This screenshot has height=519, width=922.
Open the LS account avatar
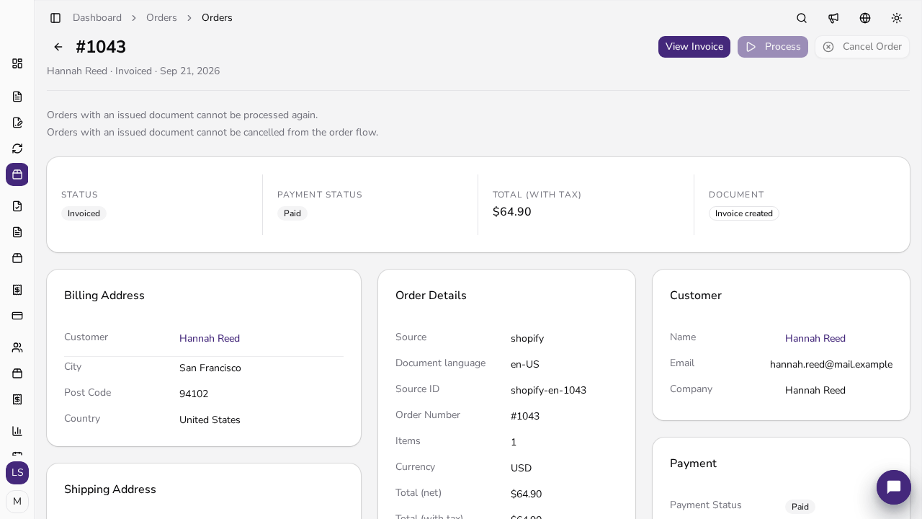(17, 473)
